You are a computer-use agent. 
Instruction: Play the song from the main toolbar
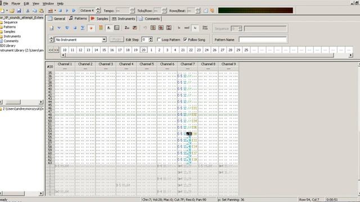tap(67, 11)
